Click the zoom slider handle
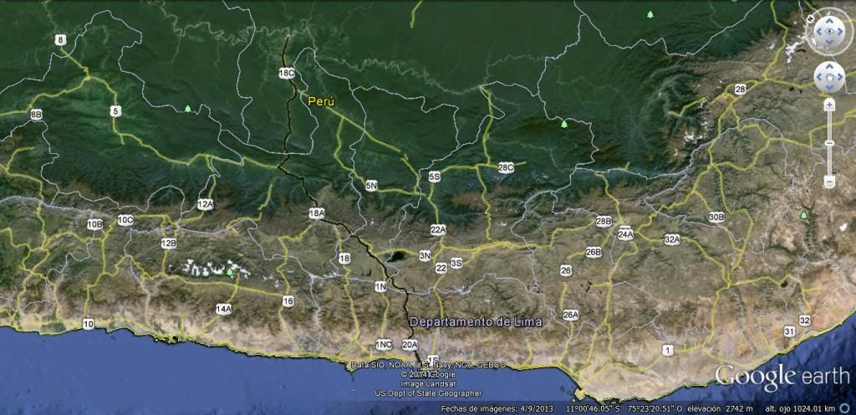Viewport: 856px width, 415px height. (829, 144)
